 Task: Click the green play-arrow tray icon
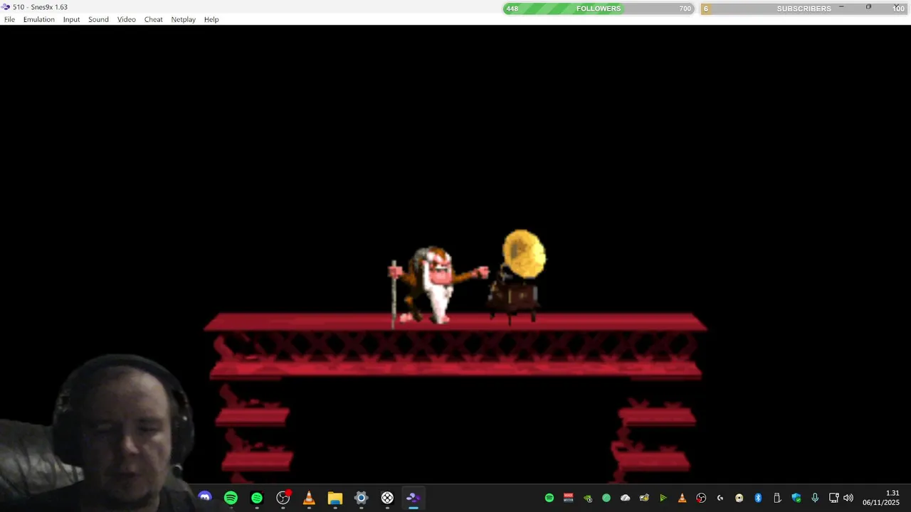663,498
